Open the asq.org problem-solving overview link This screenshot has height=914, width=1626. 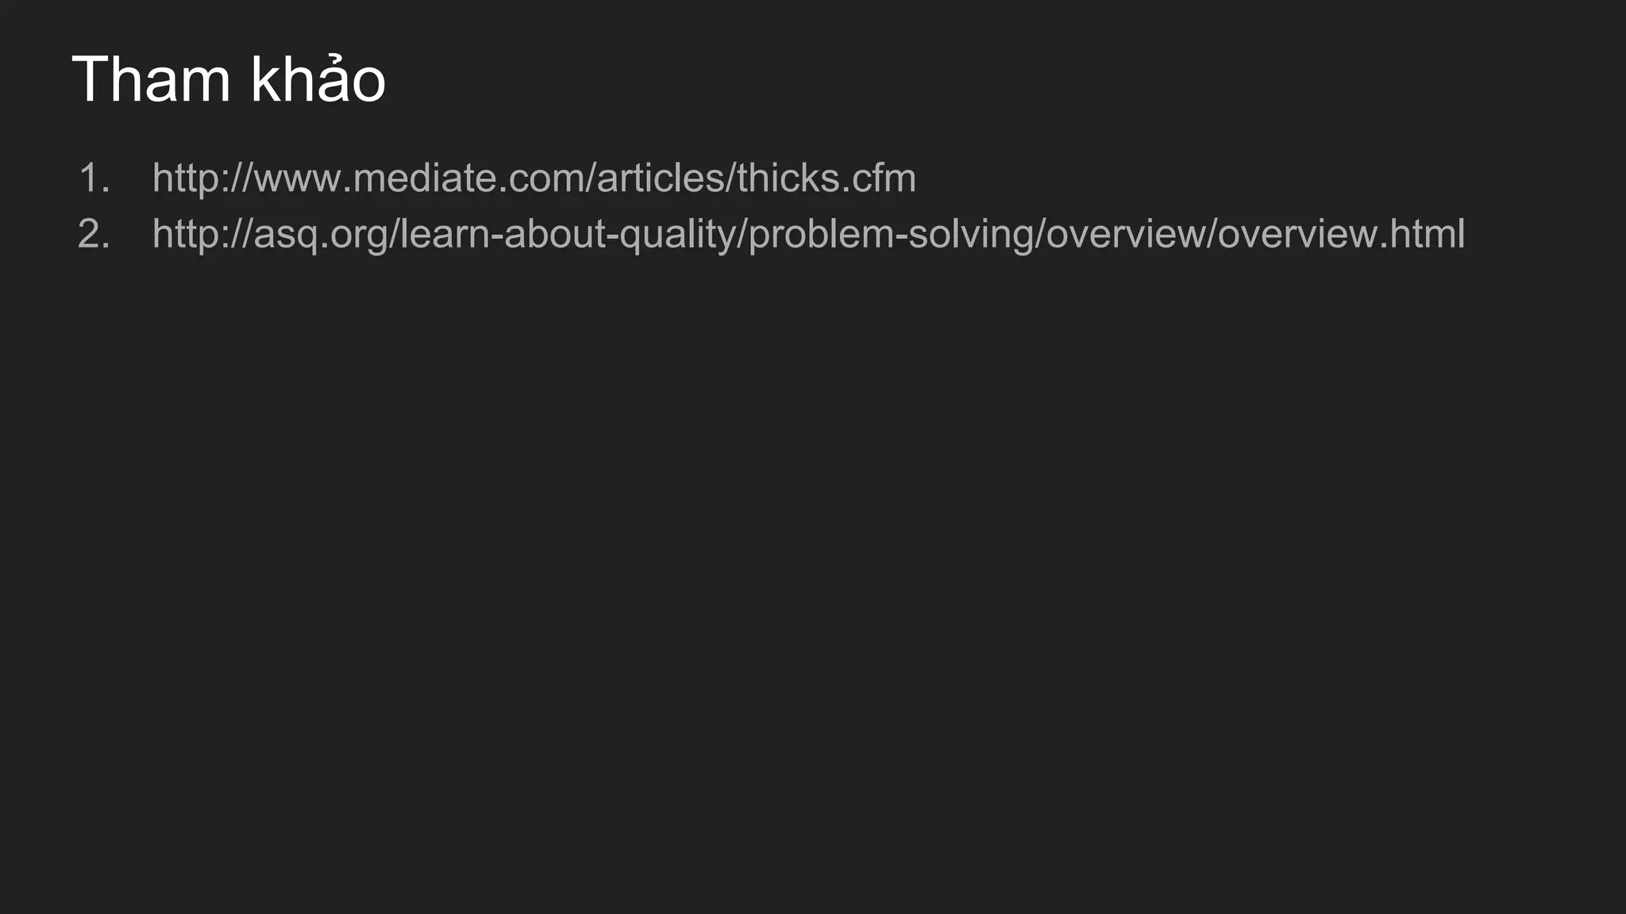tap(808, 234)
